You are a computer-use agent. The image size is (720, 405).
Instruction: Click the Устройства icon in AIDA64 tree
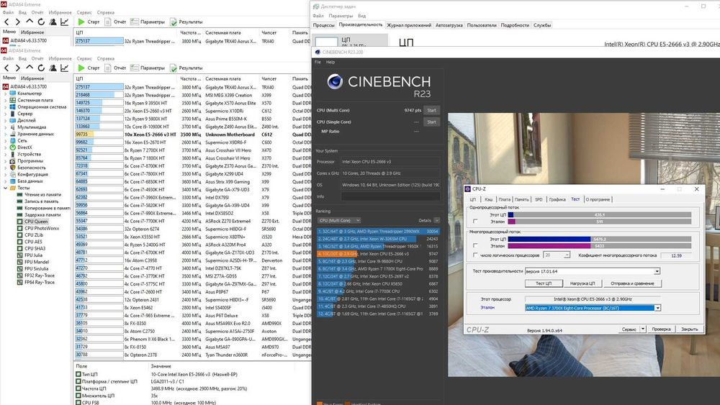point(13,154)
